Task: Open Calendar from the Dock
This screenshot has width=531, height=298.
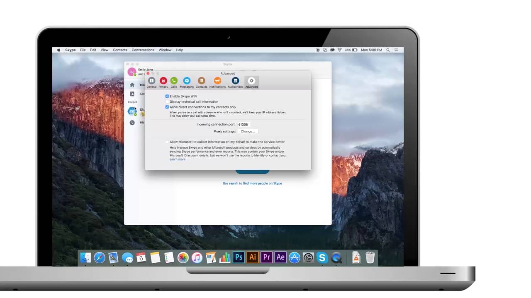Action: tap(141, 257)
